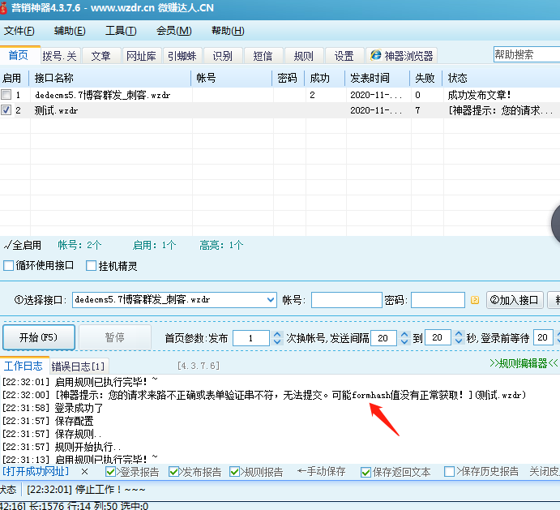Image resolution: width=560 pixels, height=510 pixels.
Task: Click the ②加入接口 button
Action: point(515,300)
